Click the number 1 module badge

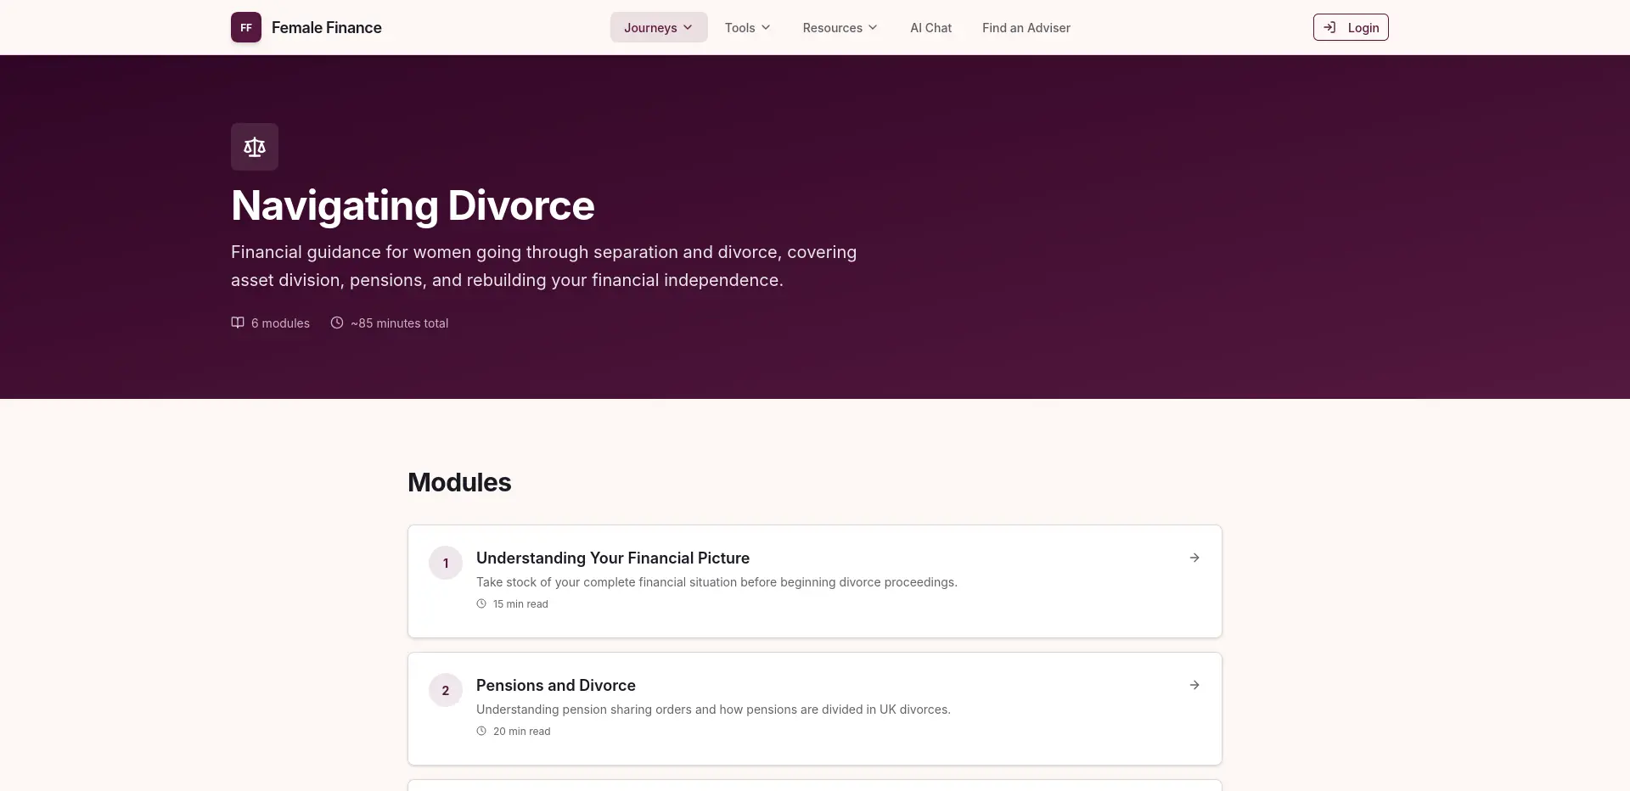pyautogui.click(x=446, y=563)
